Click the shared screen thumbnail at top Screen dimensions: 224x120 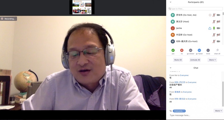[82, 7]
